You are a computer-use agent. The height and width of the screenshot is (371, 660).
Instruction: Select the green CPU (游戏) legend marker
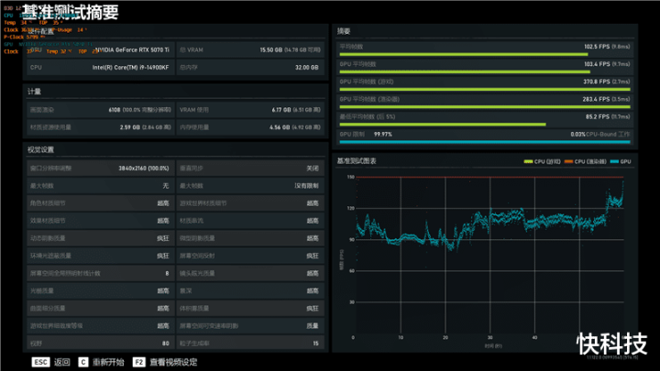pos(527,161)
